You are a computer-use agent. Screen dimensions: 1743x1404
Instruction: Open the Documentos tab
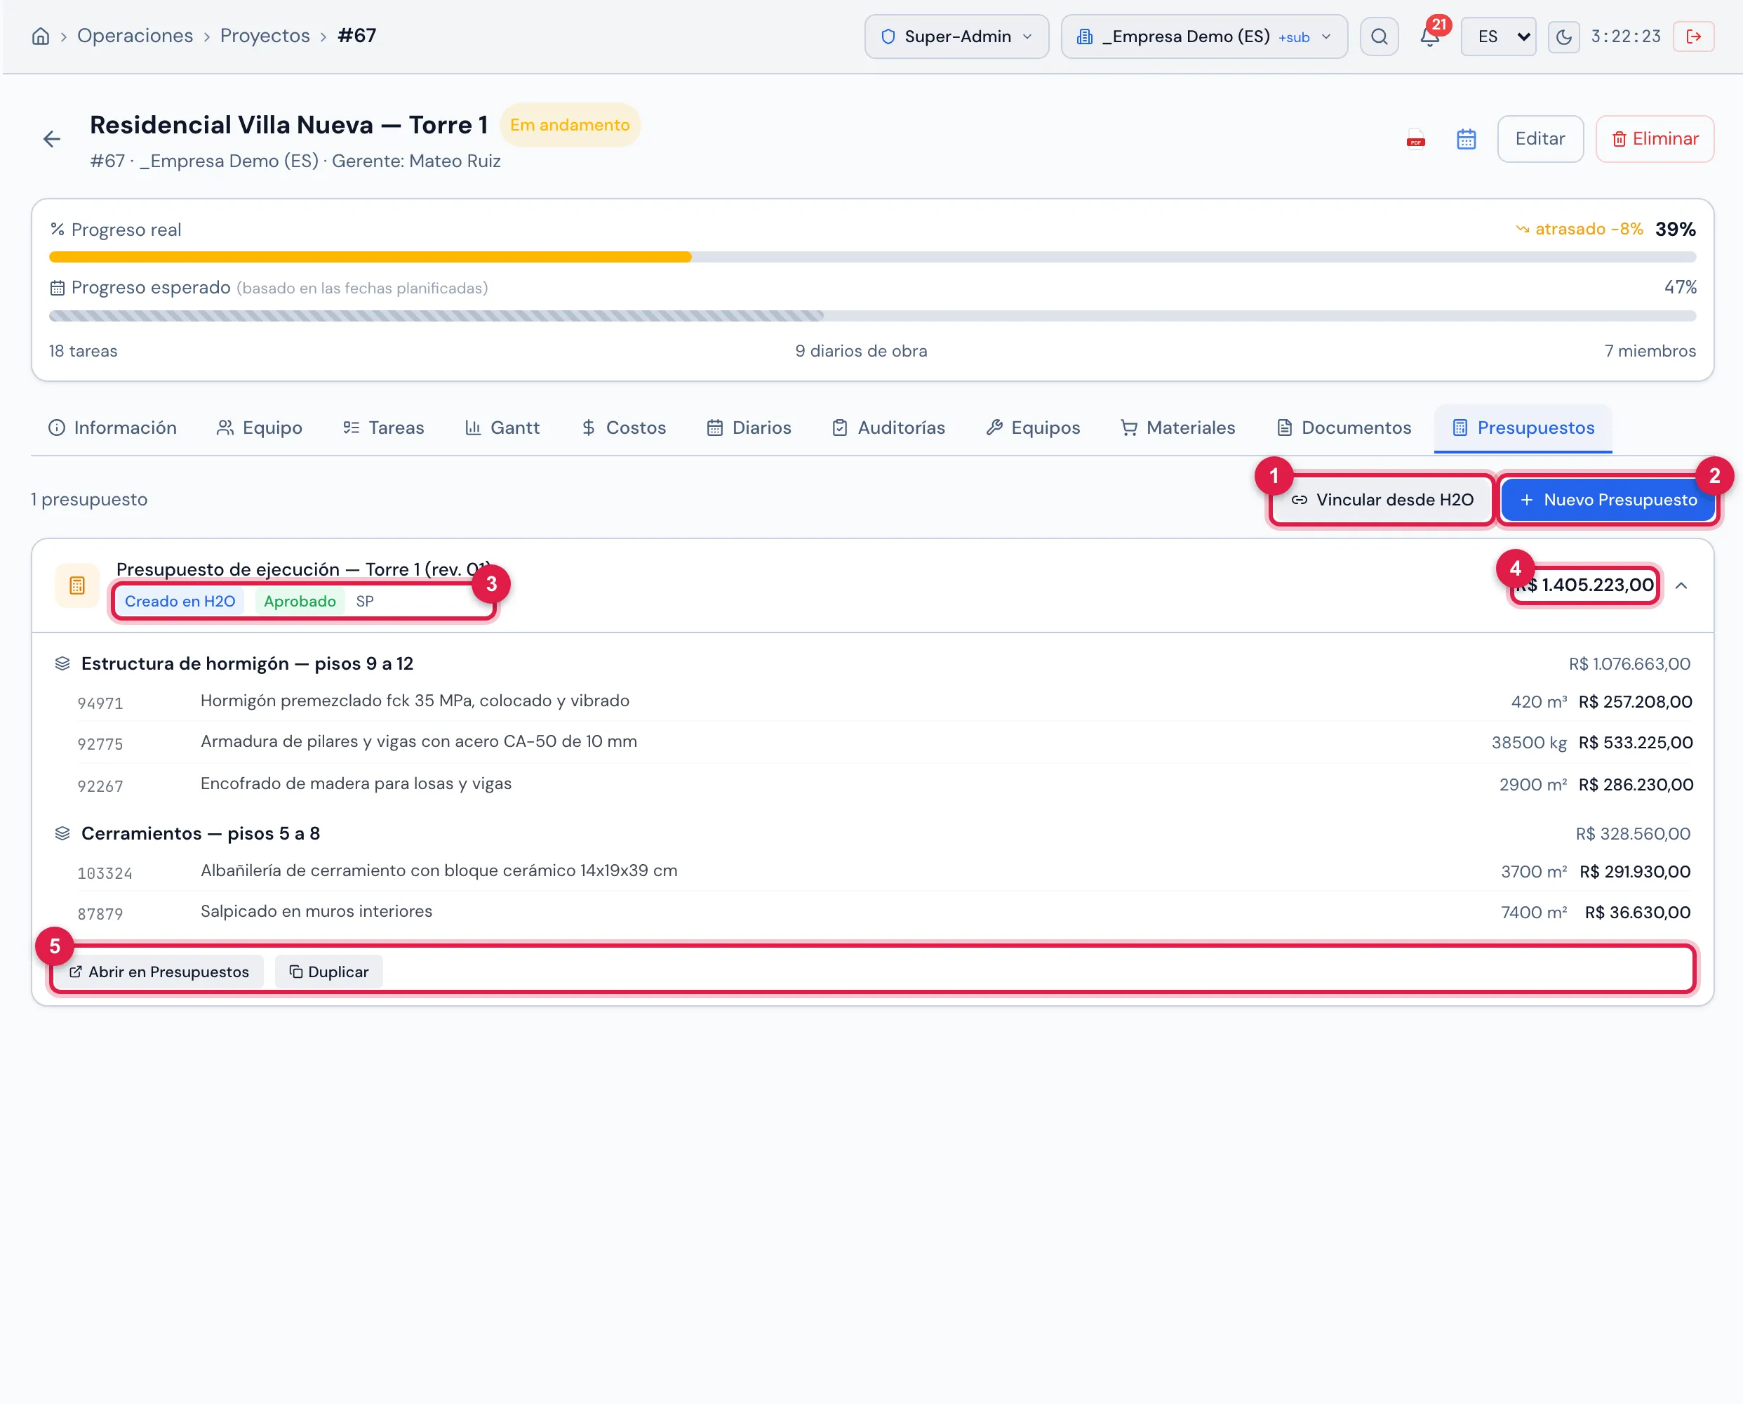coord(1344,428)
